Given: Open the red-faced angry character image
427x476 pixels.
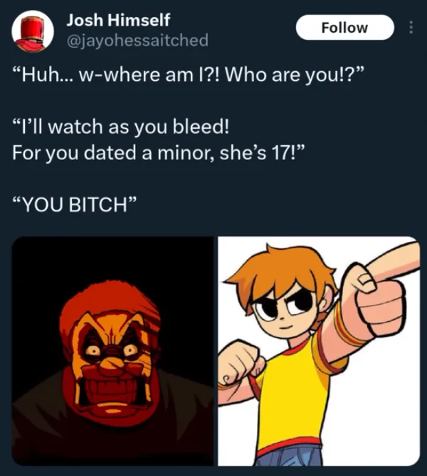Looking at the screenshot, I should [112, 351].
